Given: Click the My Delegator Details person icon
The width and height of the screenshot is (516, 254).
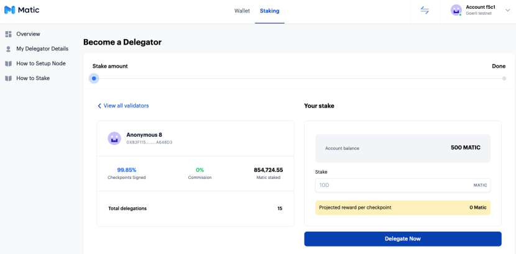Looking at the screenshot, I should click(9, 49).
